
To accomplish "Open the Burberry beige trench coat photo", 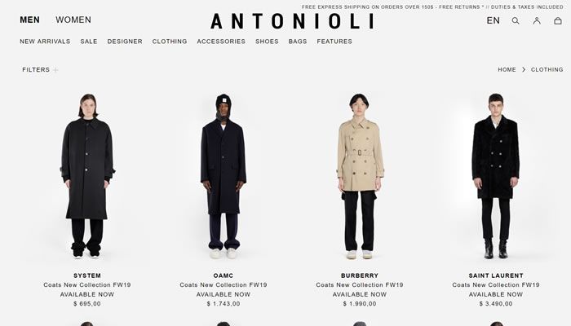I will tap(360, 177).
